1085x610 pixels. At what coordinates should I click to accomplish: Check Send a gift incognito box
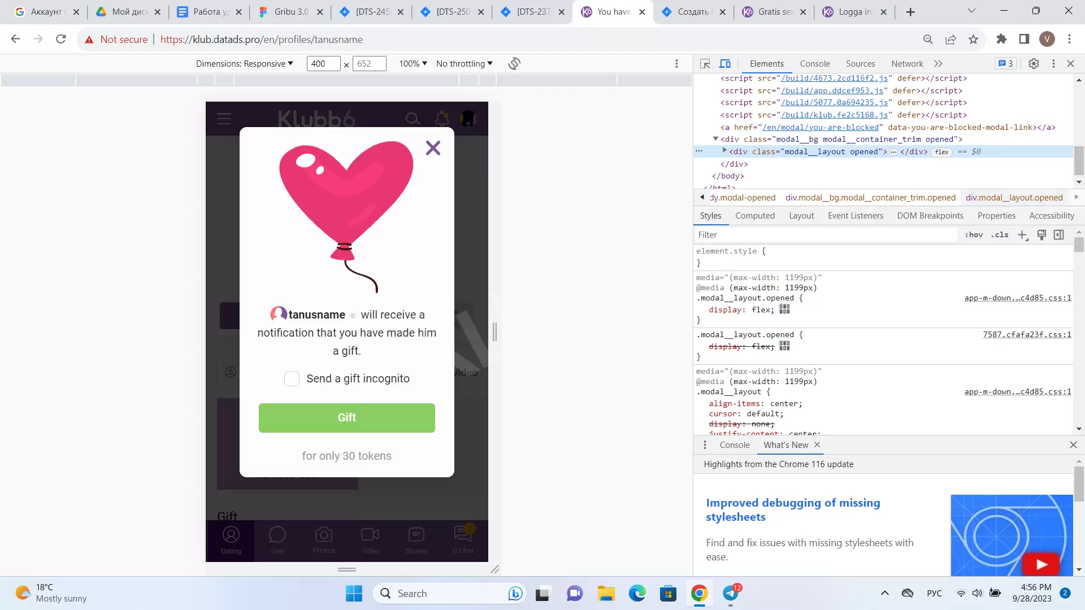click(292, 379)
